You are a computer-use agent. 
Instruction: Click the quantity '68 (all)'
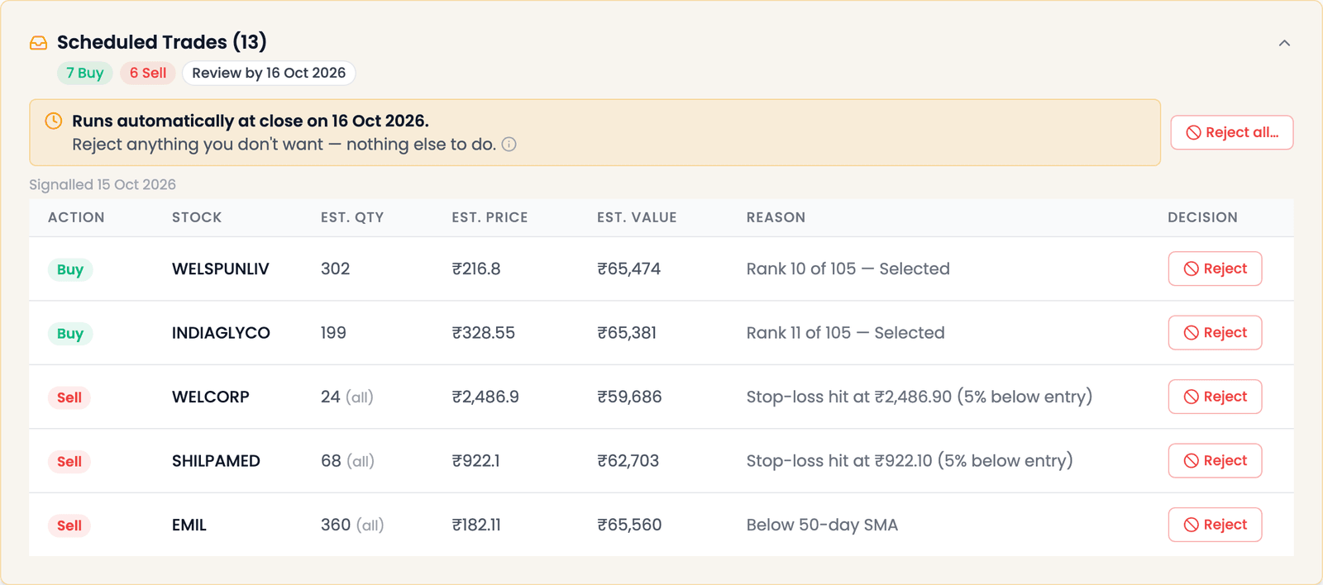347,461
